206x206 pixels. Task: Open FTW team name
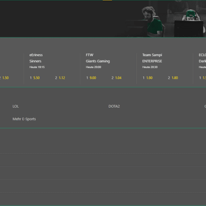pos(90,55)
